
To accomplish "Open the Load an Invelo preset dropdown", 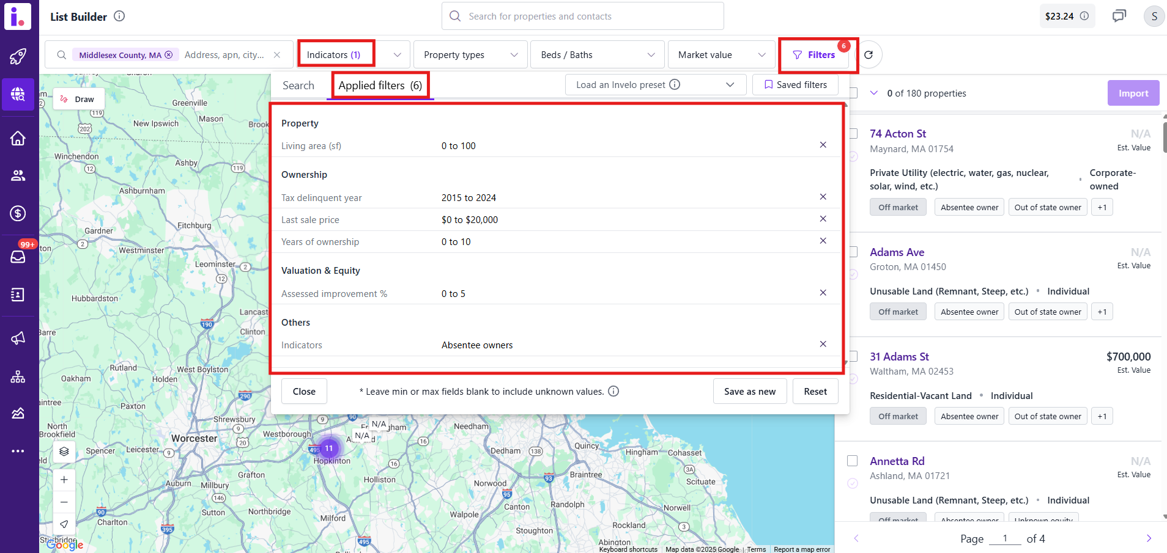I will click(655, 85).
